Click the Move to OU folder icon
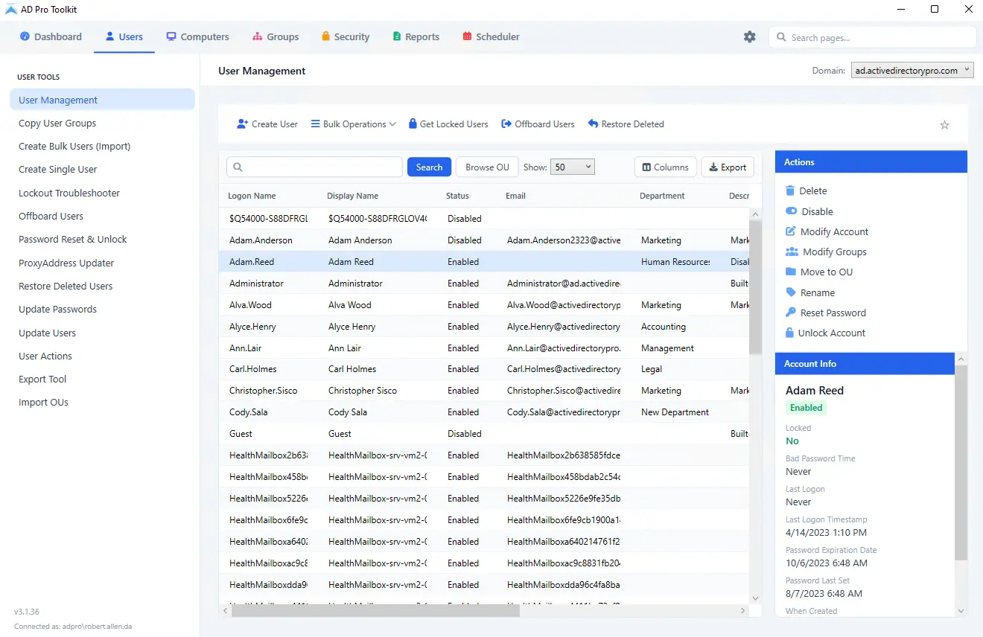Viewport: 983px width, 637px height. pyautogui.click(x=791, y=272)
